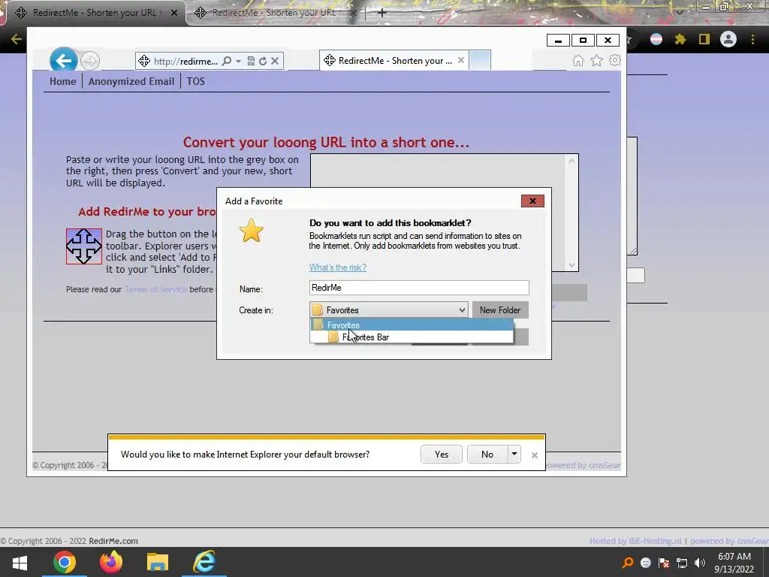This screenshot has height=577, width=769.
Task: Click the RedirMe.com footer link
Action: point(113,541)
